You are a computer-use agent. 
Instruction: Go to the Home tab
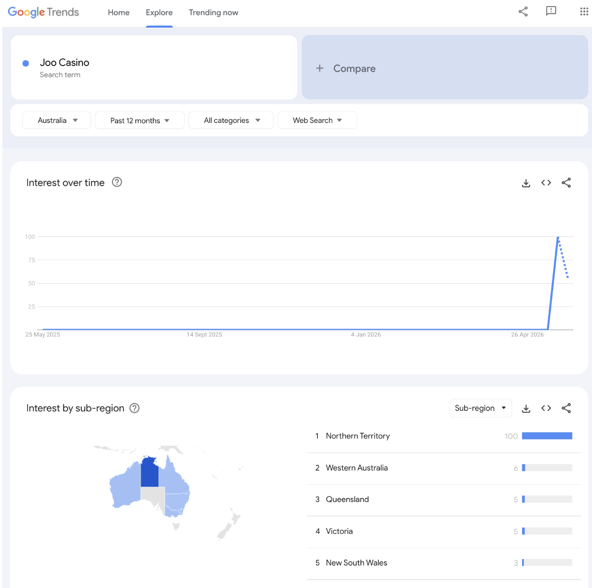coord(119,13)
